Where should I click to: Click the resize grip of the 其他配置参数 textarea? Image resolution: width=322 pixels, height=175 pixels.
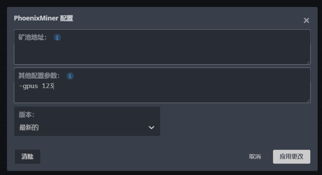[x=308, y=101]
